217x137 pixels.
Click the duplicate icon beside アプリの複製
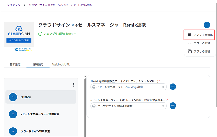point(190,52)
